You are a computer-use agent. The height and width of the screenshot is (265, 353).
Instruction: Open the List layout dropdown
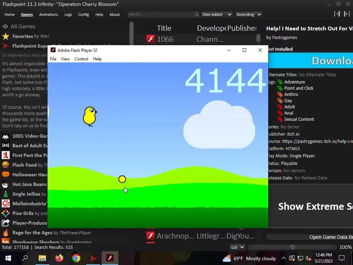pos(238,247)
